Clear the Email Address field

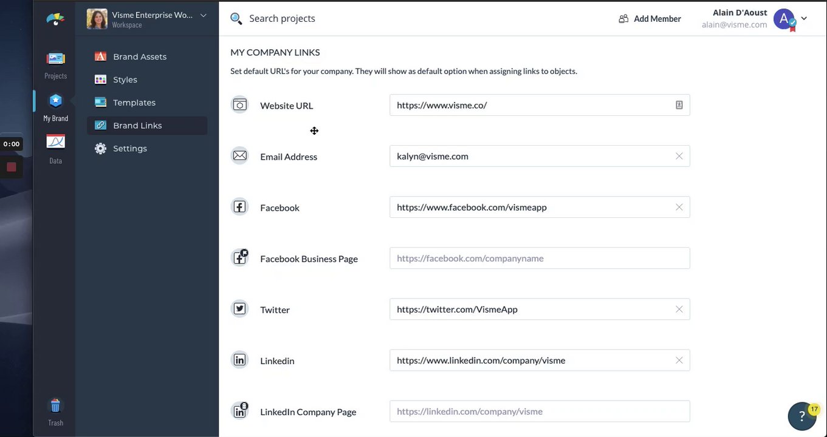[x=679, y=156]
